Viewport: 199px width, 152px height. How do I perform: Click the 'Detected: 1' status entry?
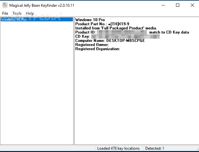click(x=155, y=148)
